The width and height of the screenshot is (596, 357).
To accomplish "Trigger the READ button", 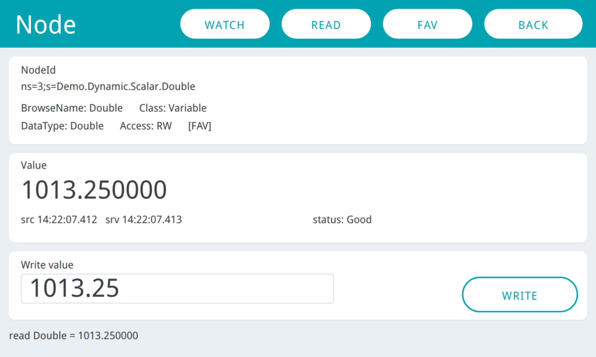I will click(326, 24).
